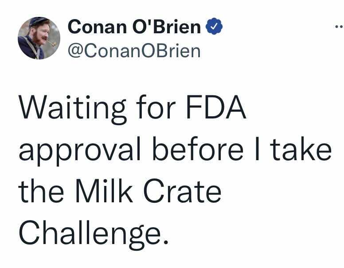Viewport: 344px width, 268px height.
Task: Click the word "for" in the tweet
Action: pos(156,107)
